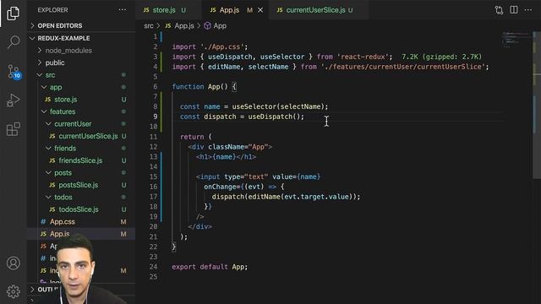Click the './App.css' import string

[221, 46]
